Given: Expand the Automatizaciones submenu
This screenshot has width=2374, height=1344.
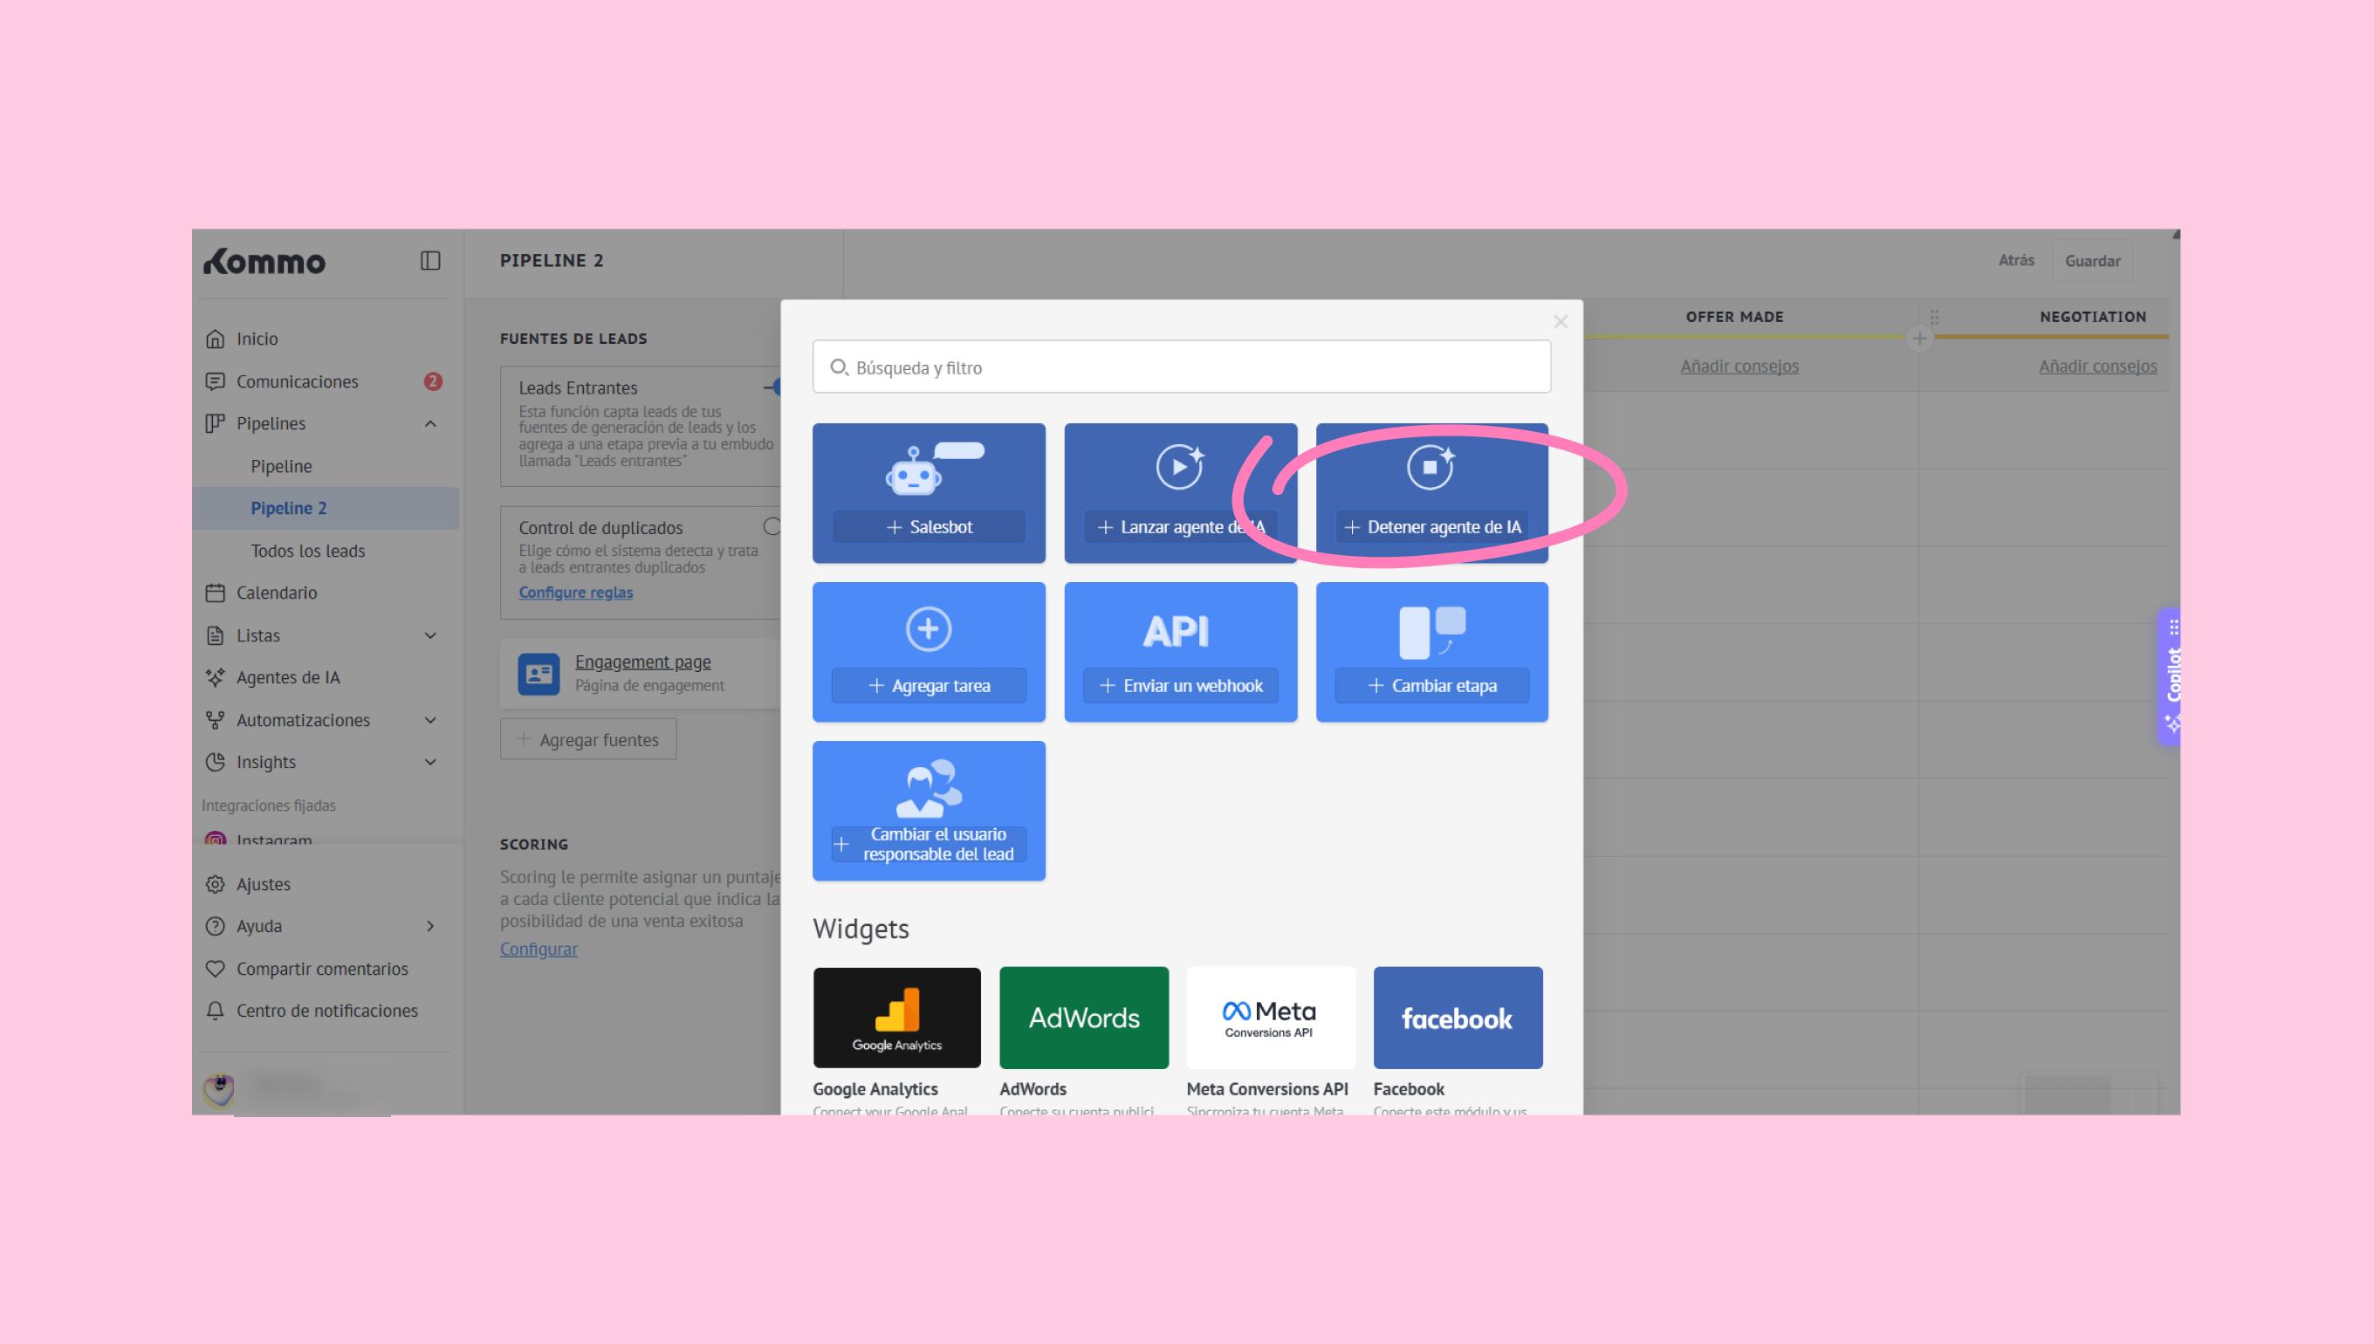Looking at the screenshot, I should tap(430, 720).
